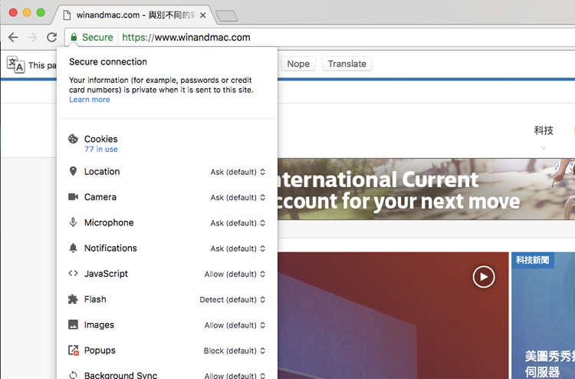
Task: Reload the page with refresh icon
Action: (51, 38)
